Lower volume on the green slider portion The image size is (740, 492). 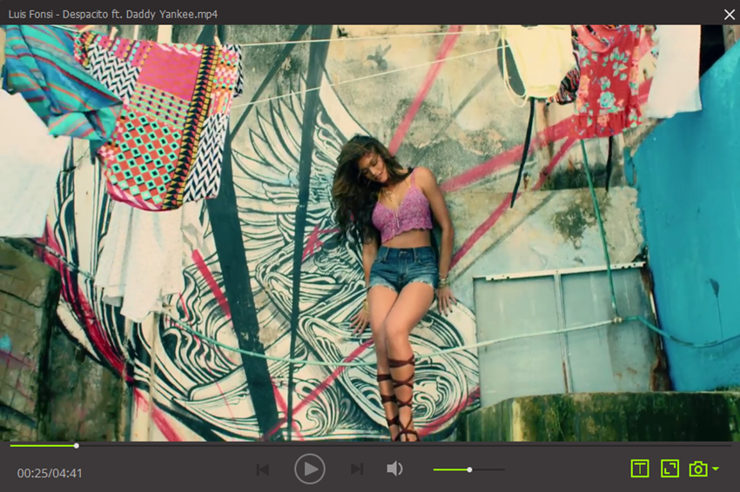point(449,469)
